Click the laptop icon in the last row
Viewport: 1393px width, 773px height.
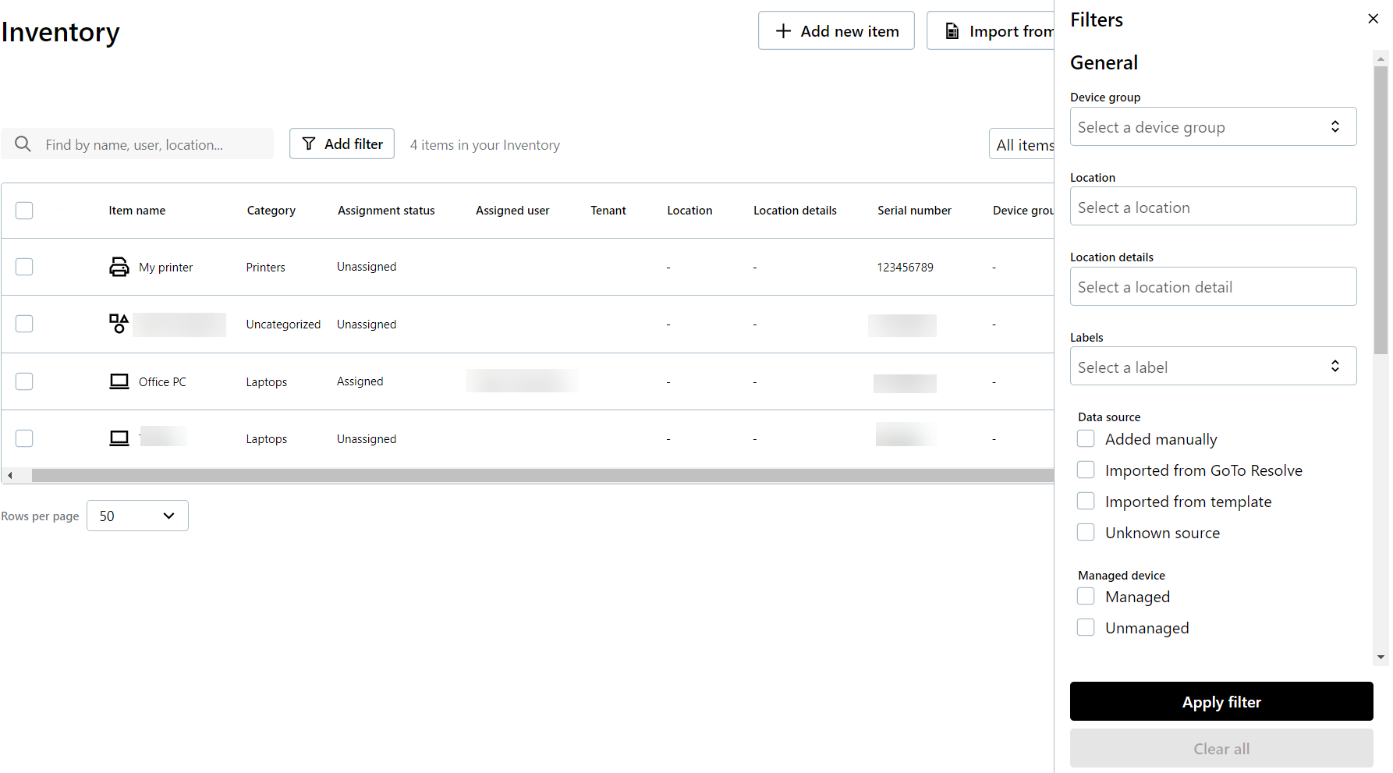pos(119,438)
